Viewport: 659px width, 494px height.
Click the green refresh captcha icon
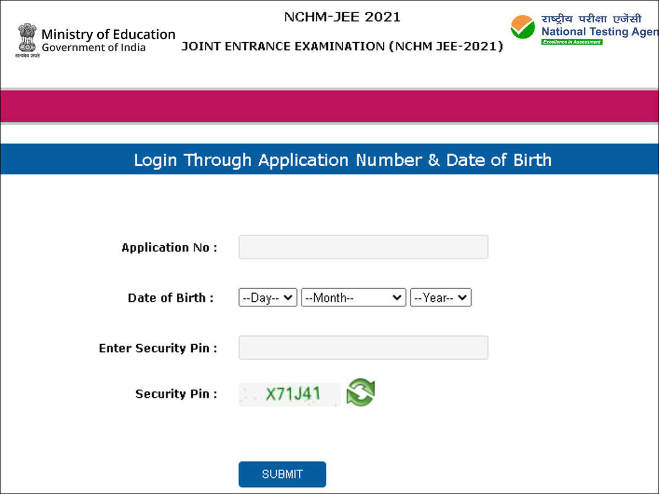(361, 392)
